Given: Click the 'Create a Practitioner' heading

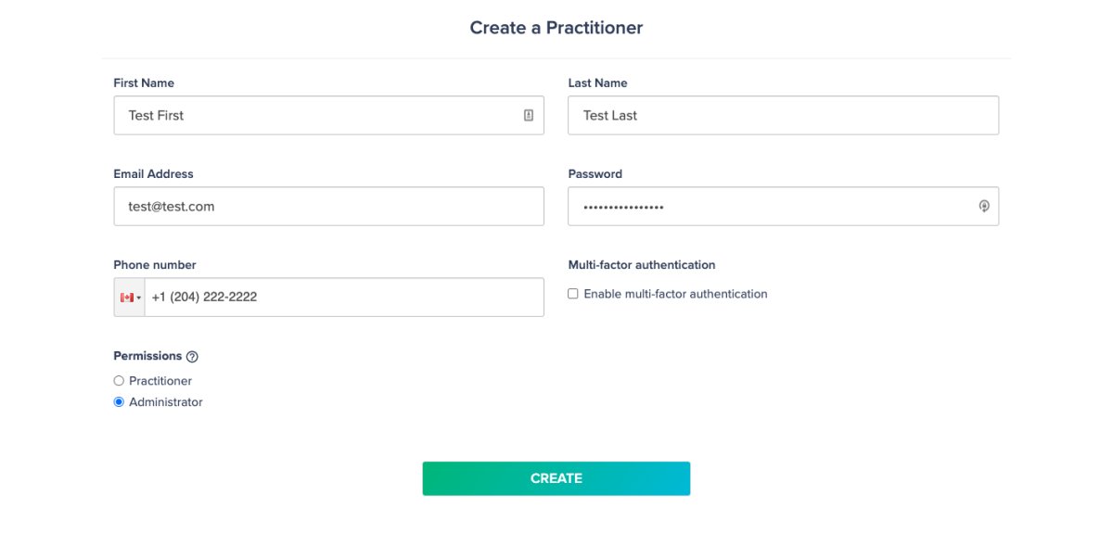Looking at the screenshot, I should 556,28.
